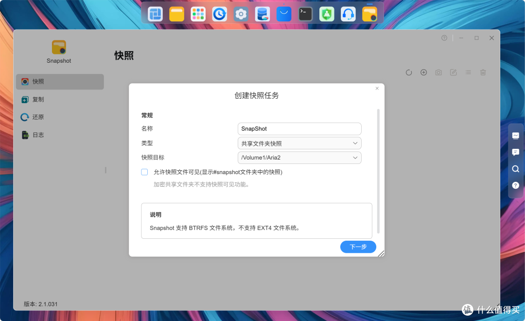Click the dialog vertical scrollbar
The height and width of the screenshot is (321, 525).
pos(378,171)
